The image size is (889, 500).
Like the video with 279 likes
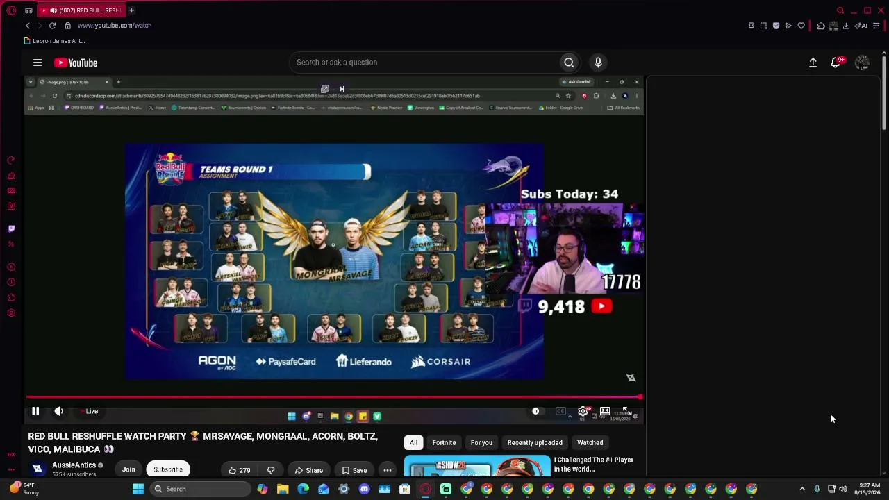(x=238, y=470)
